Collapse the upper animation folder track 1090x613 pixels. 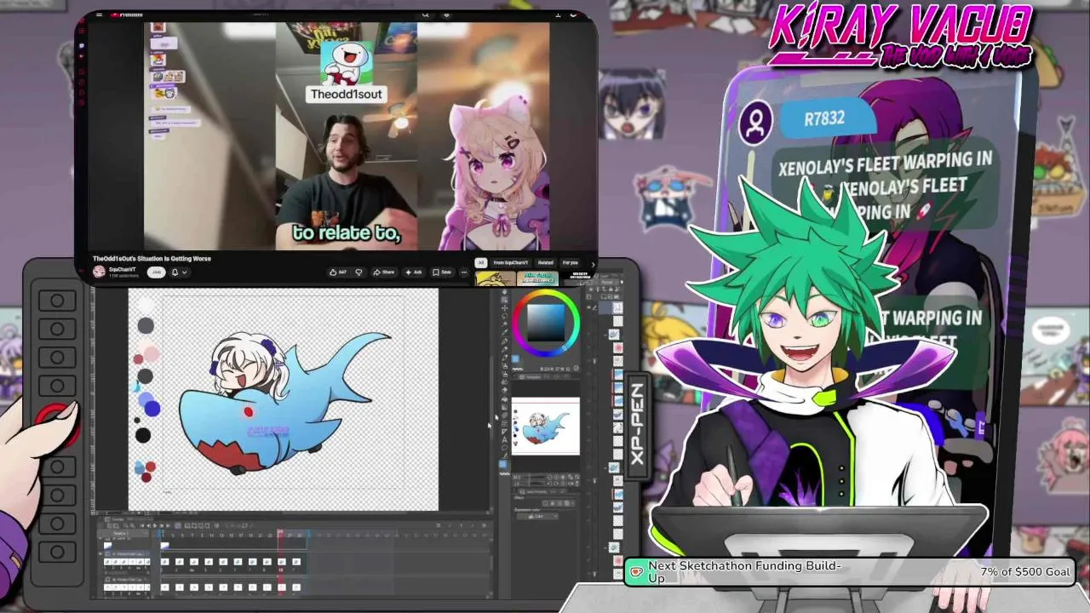pos(100,553)
